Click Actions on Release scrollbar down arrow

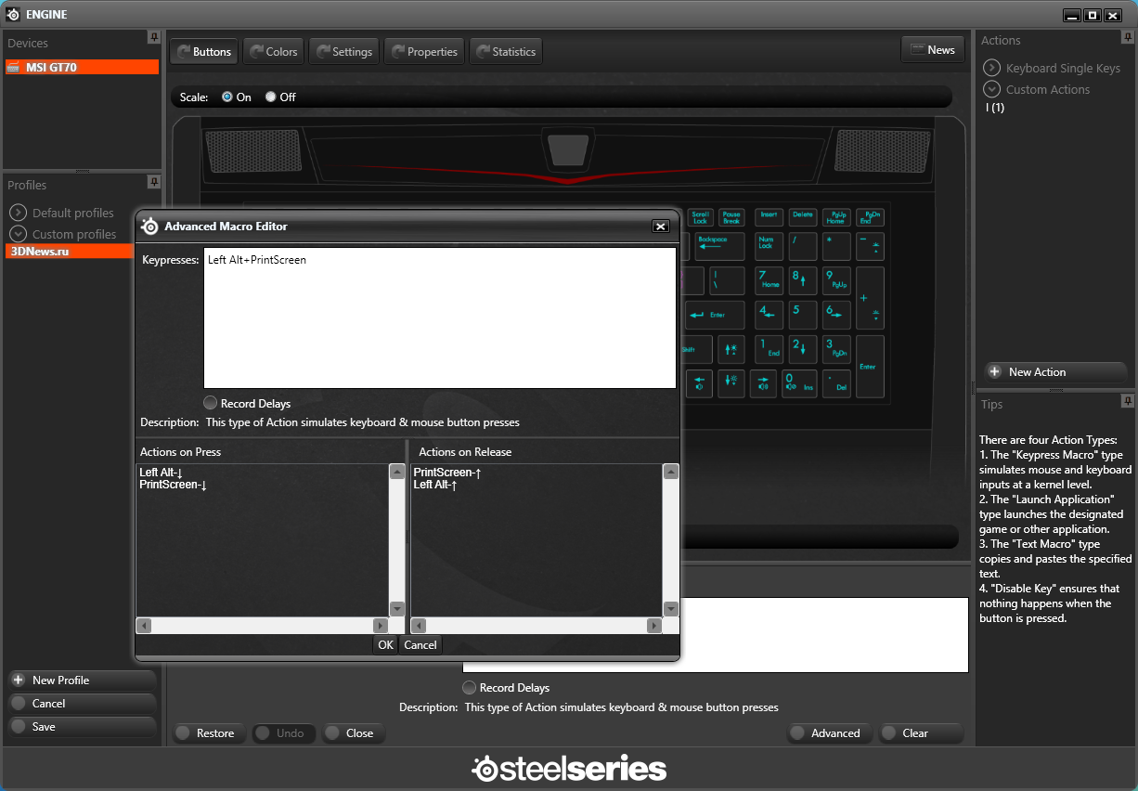pos(671,609)
